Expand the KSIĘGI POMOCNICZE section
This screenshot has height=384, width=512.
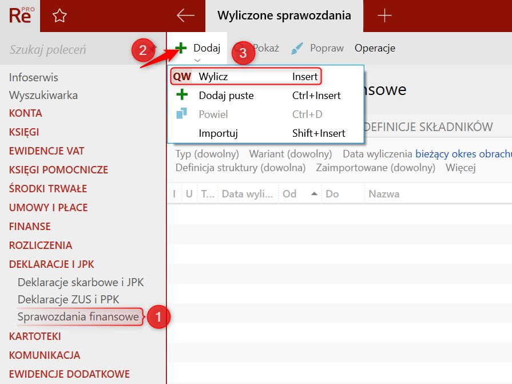[58, 170]
